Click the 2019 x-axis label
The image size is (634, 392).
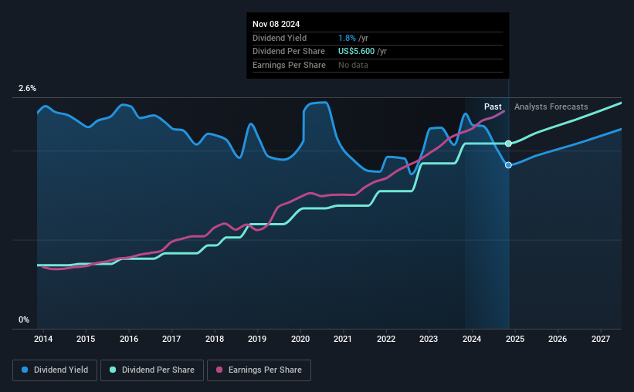pos(257,339)
